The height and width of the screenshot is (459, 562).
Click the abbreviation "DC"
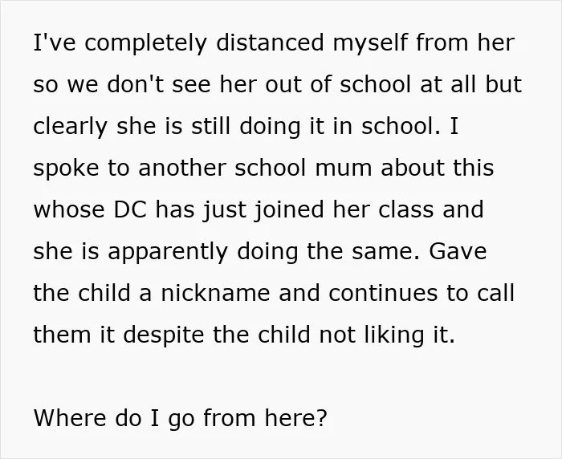[130, 210]
